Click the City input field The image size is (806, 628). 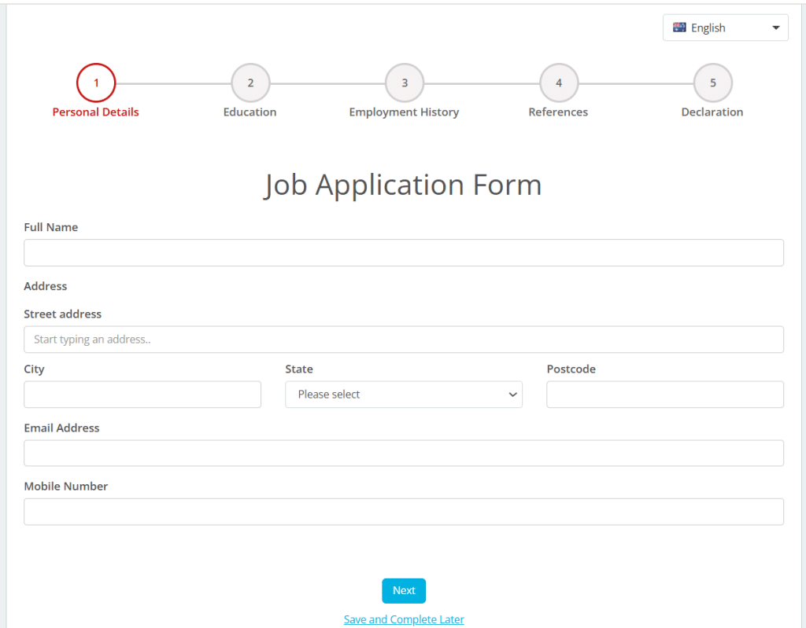[x=142, y=394]
